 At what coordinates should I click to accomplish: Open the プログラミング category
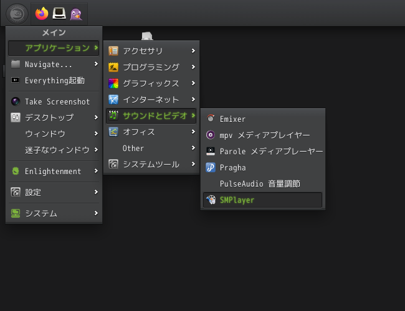click(x=151, y=67)
